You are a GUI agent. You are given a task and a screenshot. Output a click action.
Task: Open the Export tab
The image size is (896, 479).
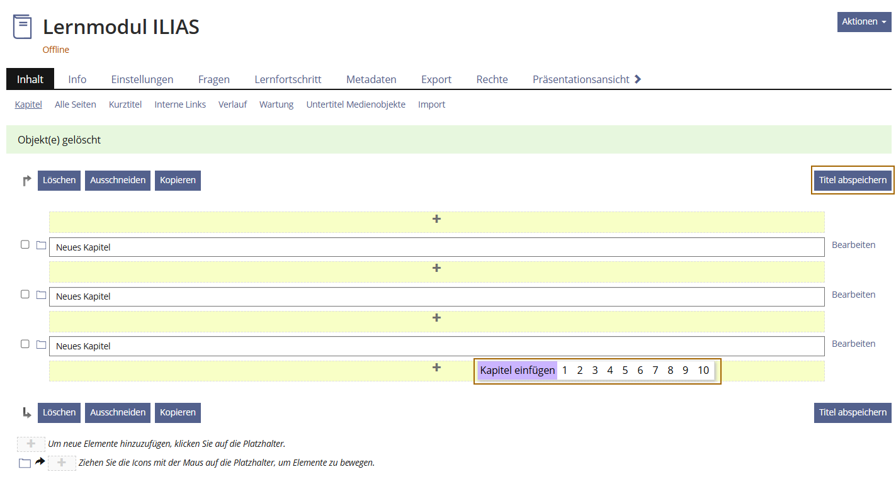[436, 79]
